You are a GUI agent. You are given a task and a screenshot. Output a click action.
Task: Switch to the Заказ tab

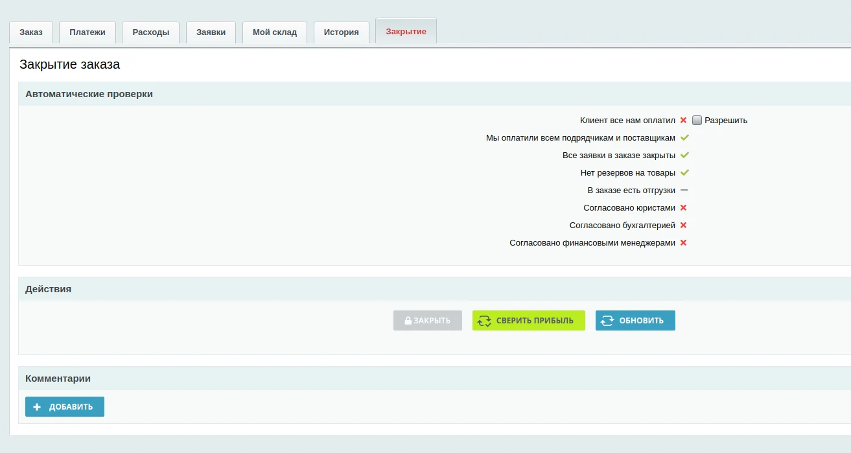pos(31,32)
